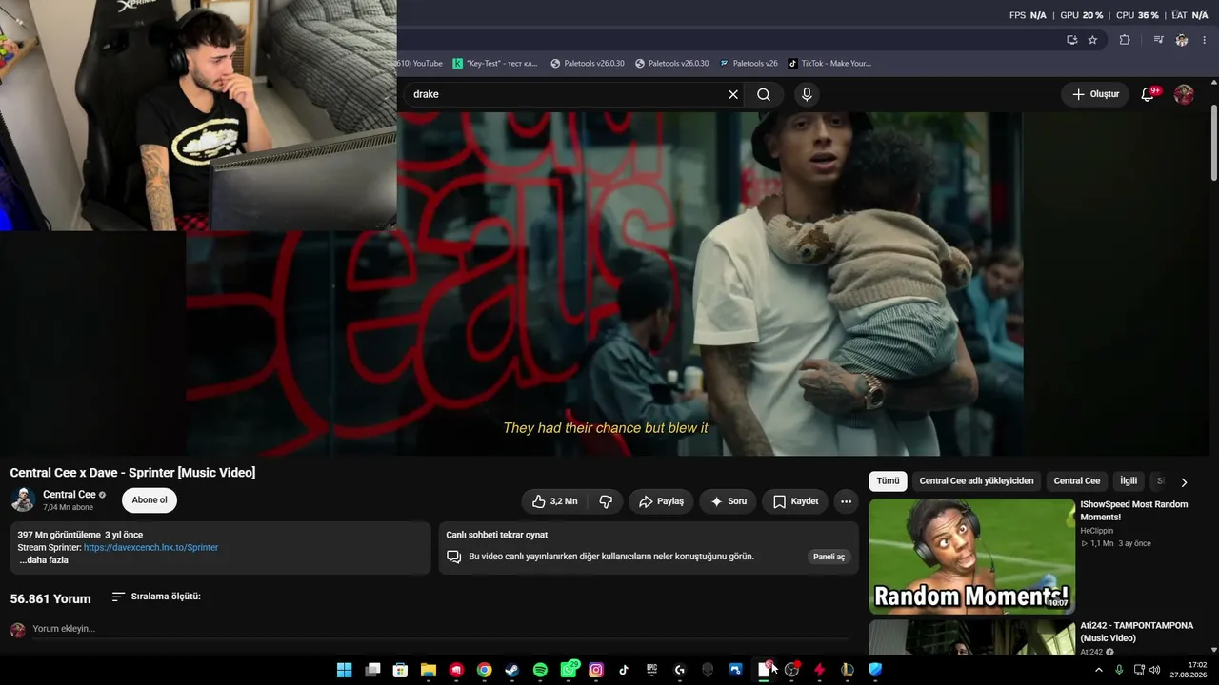Open TikTok from the taskbar

pyautogui.click(x=624, y=670)
